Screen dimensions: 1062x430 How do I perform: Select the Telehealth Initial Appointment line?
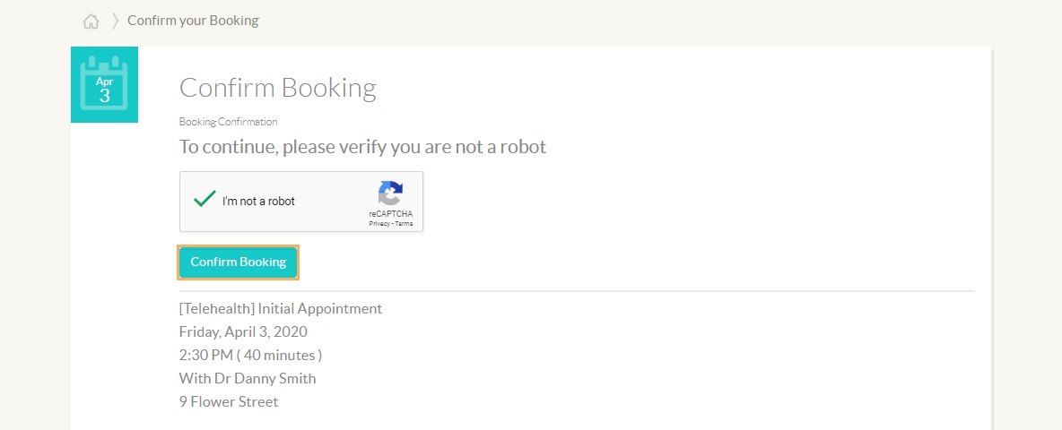[281, 309]
